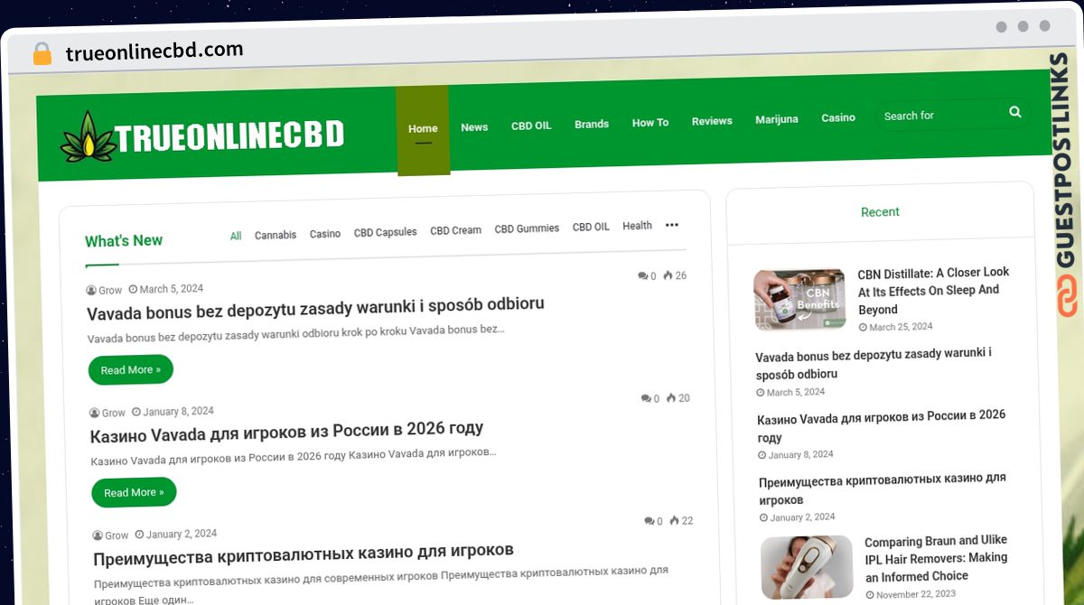Click comments icon on Vavada bonus post
Viewport: 1084px width, 605px height.
(x=642, y=276)
